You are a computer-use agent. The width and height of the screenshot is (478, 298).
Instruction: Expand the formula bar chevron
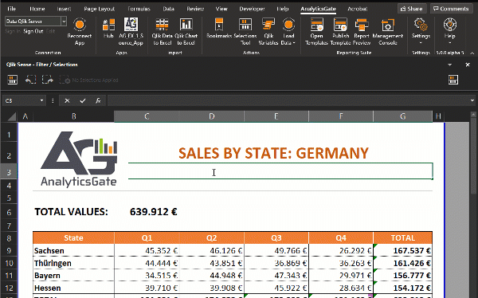click(x=472, y=100)
